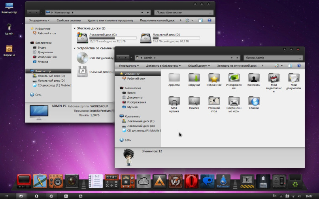Image resolution: width=319 pixels, height=199 pixels.
Task: Open the Общий доступ menu
Action: coord(199,66)
